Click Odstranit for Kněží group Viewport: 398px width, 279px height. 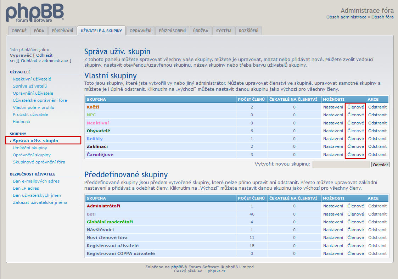click(377, 107)
